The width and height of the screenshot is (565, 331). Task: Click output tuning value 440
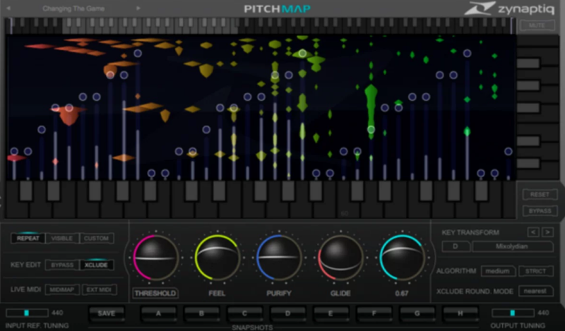click(543, 313)
